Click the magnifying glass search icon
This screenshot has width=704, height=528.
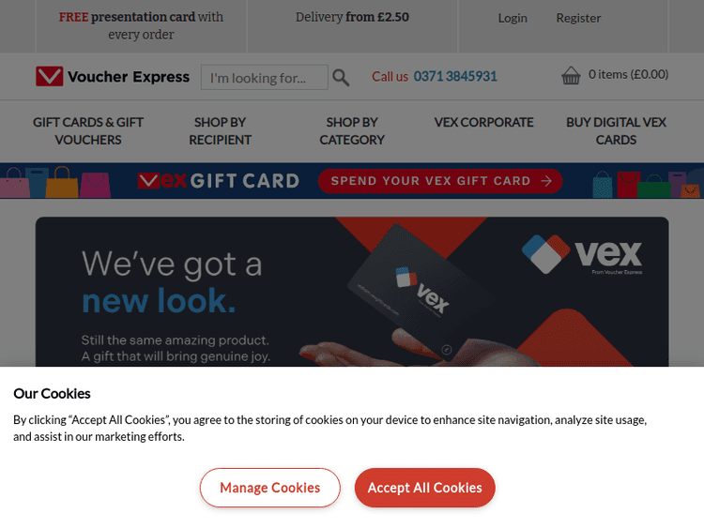341,78
